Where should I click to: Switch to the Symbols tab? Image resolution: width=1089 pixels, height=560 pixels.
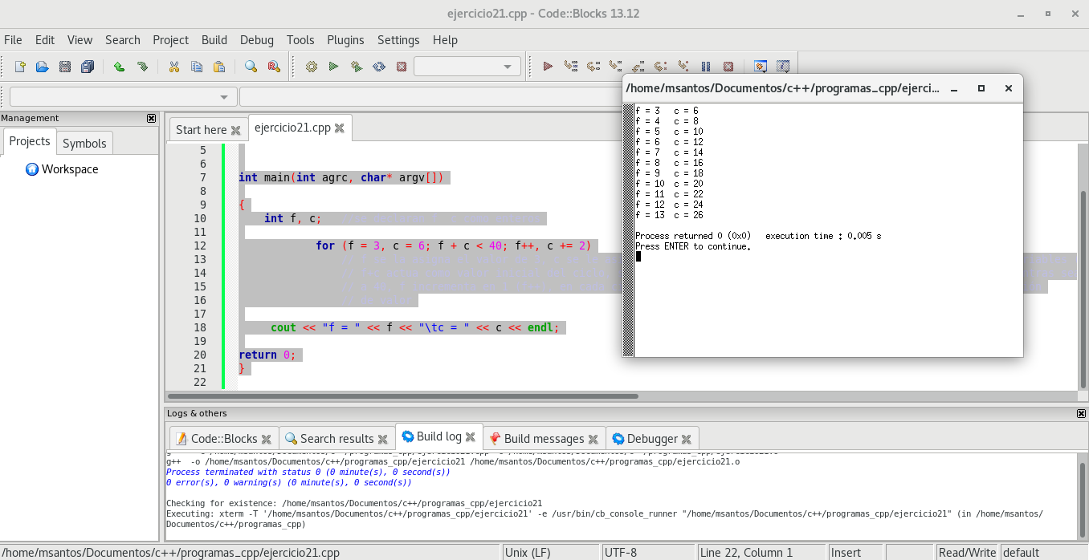coord(84,143)
